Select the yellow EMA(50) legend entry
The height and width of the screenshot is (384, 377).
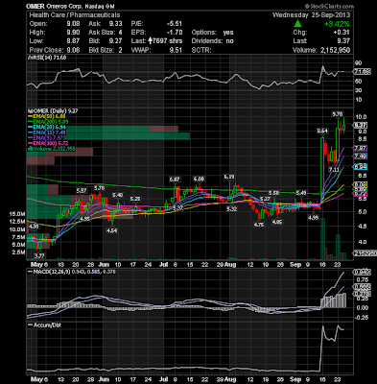48,116
